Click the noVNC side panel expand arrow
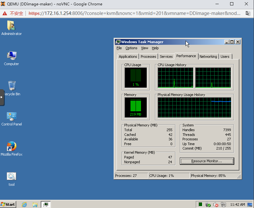 tap(2, 97)
